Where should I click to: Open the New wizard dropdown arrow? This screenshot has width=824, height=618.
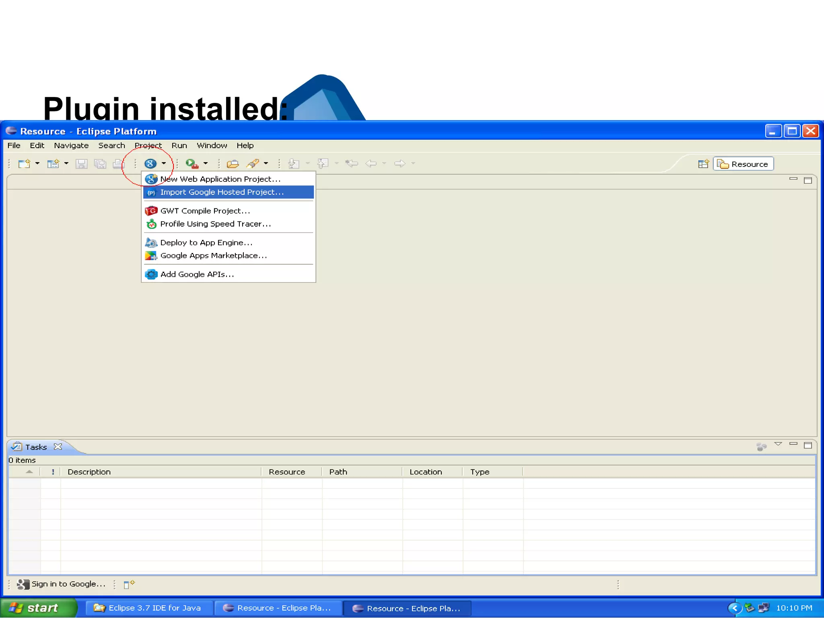37,163
